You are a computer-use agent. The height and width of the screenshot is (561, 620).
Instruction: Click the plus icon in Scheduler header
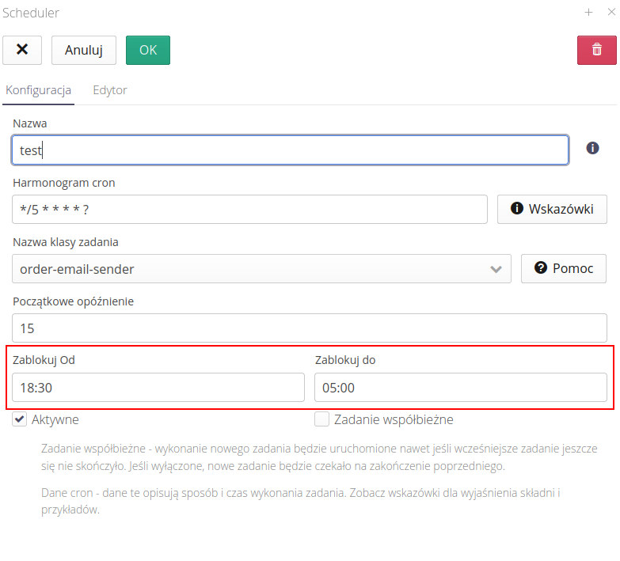pos(588,13)
